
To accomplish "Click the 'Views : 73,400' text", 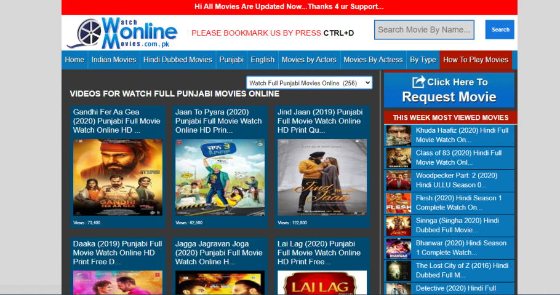I will pos(87,222).
